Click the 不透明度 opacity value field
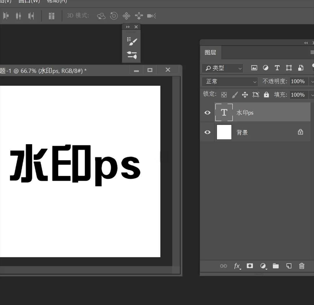The width and height of the screenshot is (314, 305). 298,82
